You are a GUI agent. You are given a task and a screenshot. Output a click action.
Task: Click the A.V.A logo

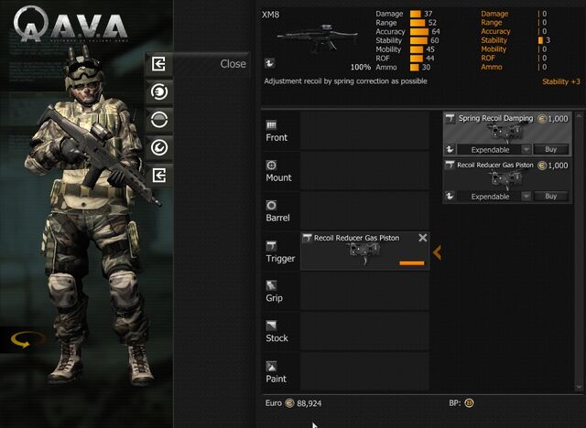click(x=70, y=24)
